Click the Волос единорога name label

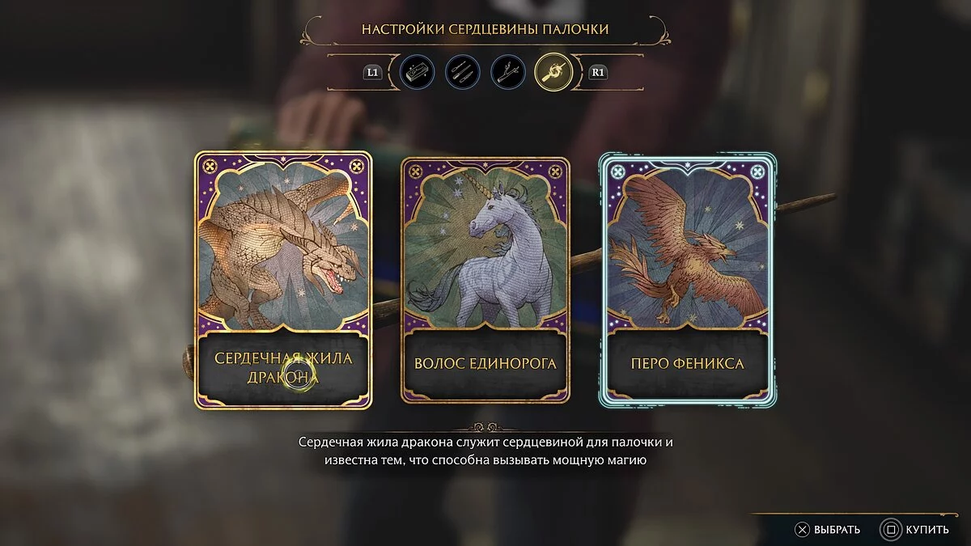(x=485, y=364)
